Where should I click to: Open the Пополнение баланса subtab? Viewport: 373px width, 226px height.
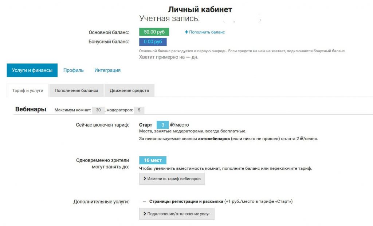(76, 91)
